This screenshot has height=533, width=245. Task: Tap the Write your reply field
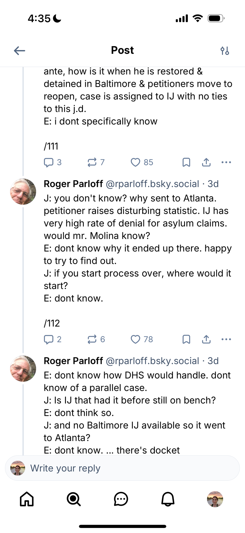[122, 468]
